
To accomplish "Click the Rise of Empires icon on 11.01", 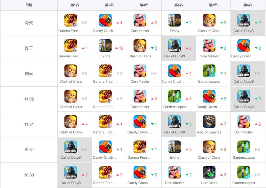I will click(x=209, y=121).
